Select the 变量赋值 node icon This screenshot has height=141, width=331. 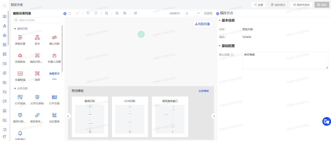[20, 73]
